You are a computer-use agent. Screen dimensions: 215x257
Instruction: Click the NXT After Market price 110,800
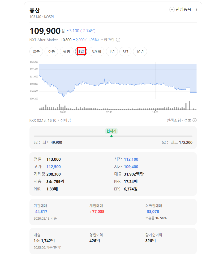pyautogui.click(x=65, y=40)
